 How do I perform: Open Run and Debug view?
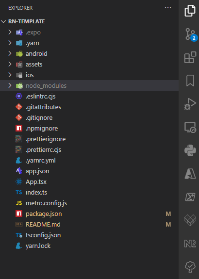pos(190,104)
